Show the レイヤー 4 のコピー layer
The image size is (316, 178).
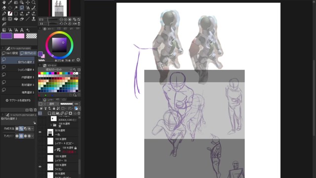pyautogui.click(x=40, y=141)
